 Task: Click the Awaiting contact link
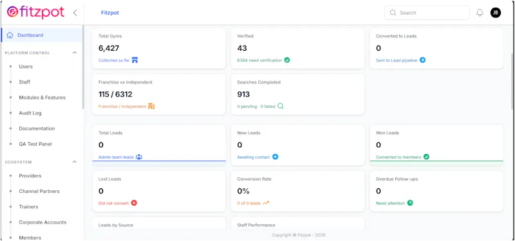point(254,157)
